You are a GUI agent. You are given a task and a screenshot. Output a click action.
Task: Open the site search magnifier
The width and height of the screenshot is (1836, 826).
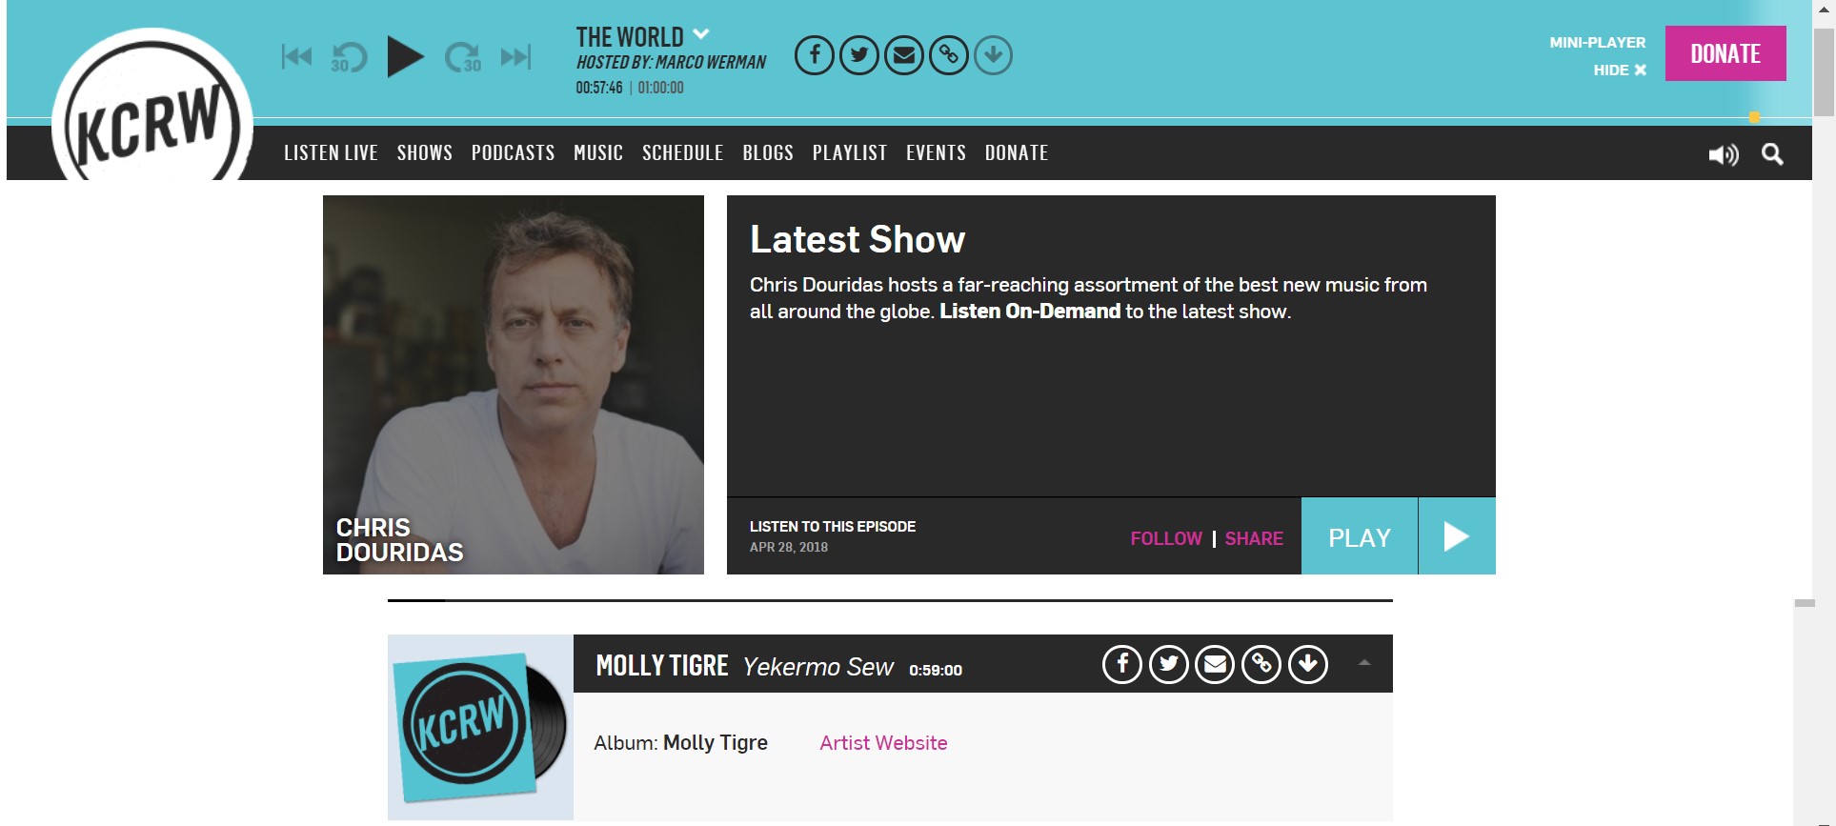1772,154
